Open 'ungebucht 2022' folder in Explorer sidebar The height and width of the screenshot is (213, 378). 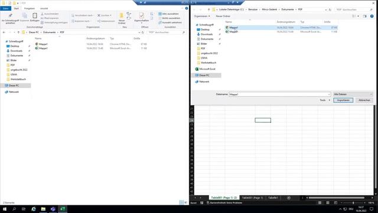(19, 70)
